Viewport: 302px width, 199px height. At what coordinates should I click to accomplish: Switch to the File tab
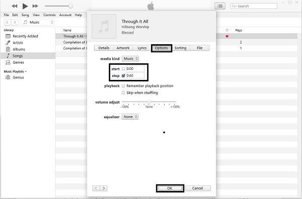(200, 48)
